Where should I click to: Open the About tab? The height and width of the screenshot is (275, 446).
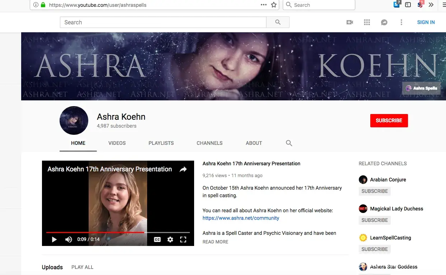(254, 143)
